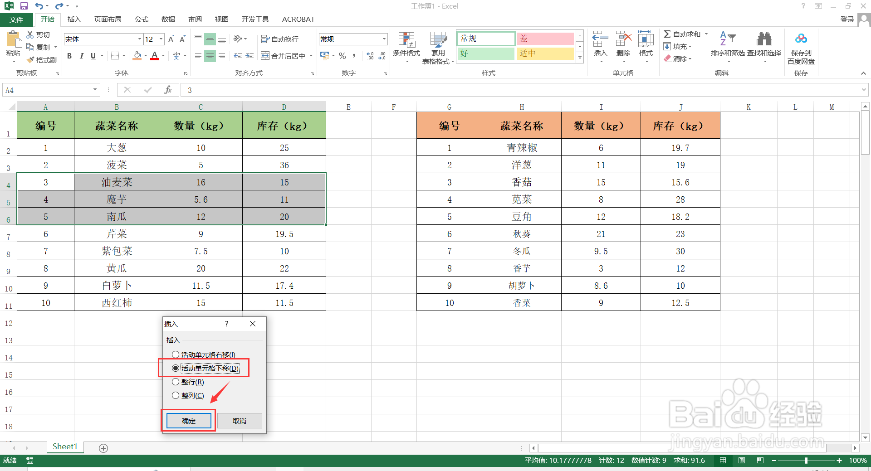Open the File (文件) tab
The height and width of the screenshot is (471, 871).
pos(16,19)
